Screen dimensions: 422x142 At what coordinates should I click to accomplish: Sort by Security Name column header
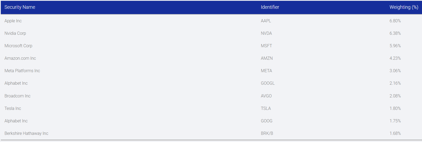20,7
